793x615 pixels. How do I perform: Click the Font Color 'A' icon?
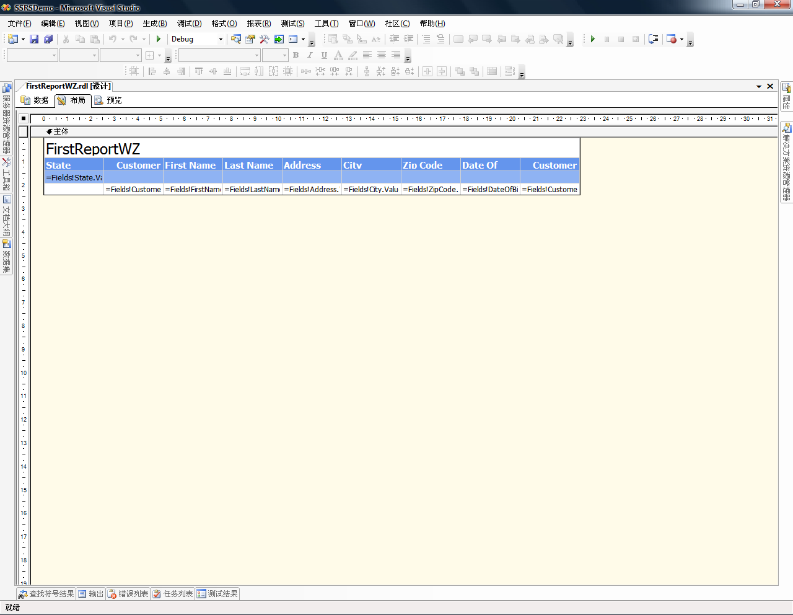[338, 55]
